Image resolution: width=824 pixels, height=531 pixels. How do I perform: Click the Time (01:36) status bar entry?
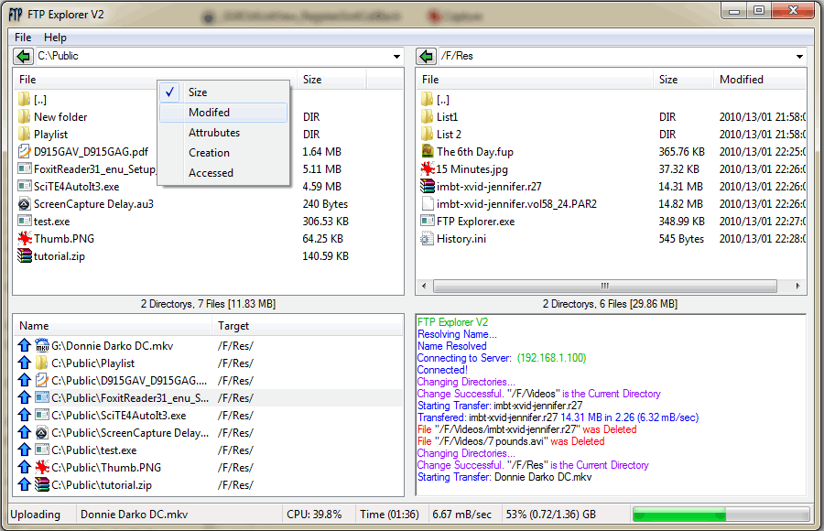pos(389,515)
